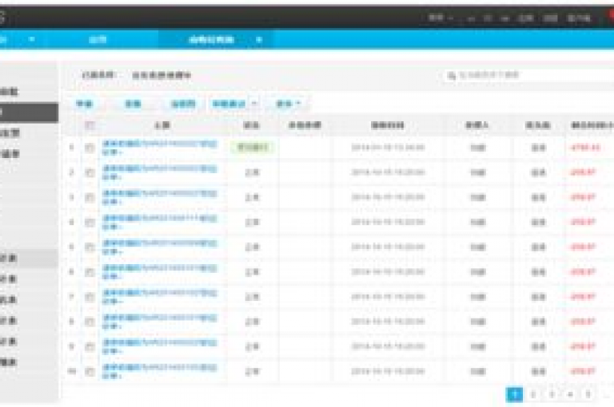The image size is (614, 407).
Task: Tick the checkbox in table row 6
Action: coord(90,272)
